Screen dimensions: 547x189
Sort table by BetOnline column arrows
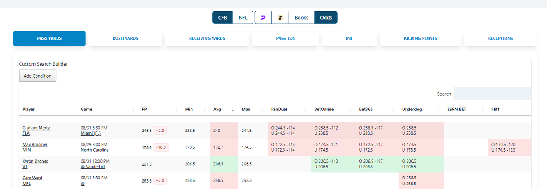351,110
